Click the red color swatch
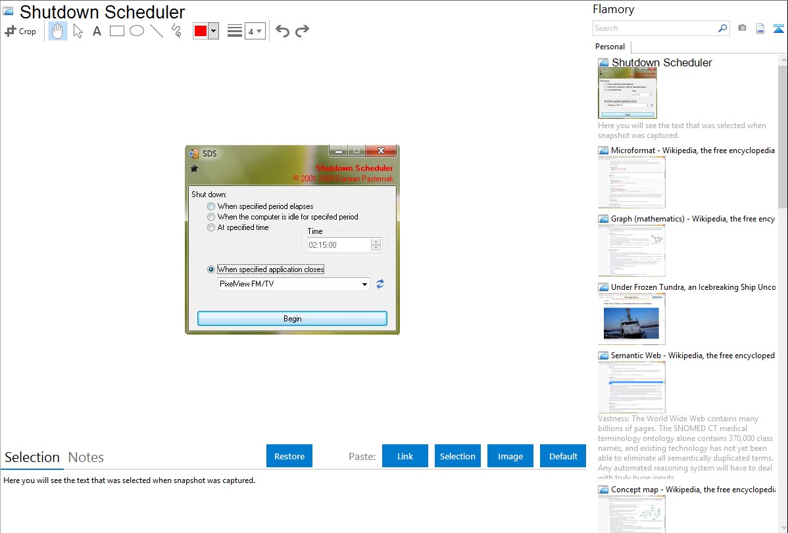 pos(201,31)
